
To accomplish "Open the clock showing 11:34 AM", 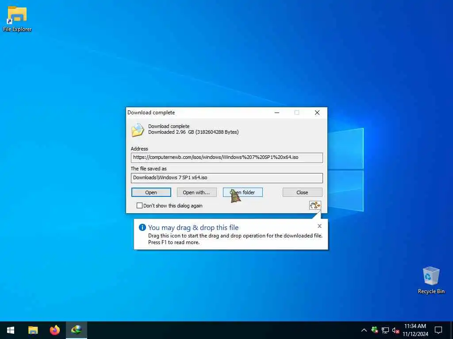I will point(415,330).
